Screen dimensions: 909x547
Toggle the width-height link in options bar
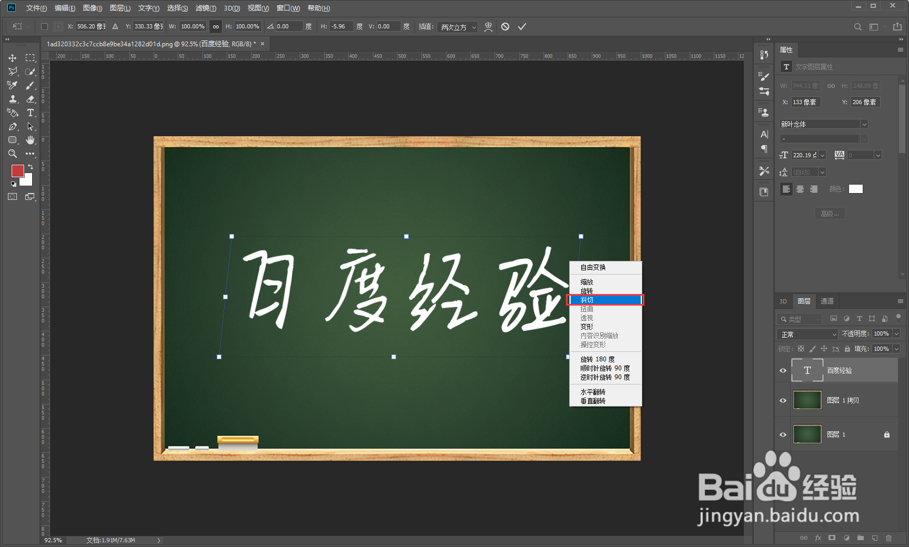tap(215, 26)
